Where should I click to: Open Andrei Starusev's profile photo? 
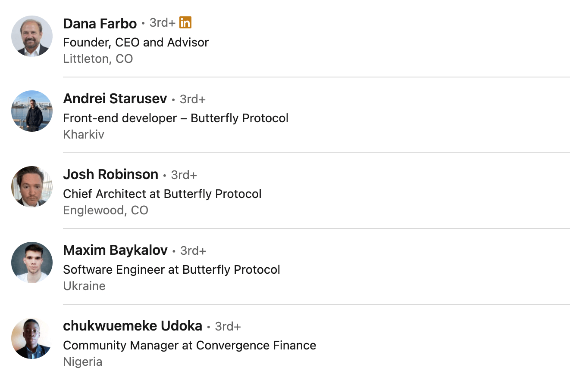pyautogui.click(x=32, y=111)
